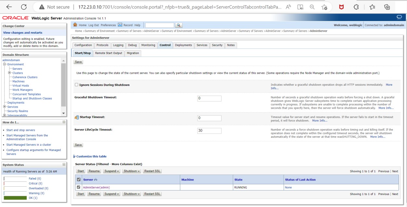The image size is (407, 207).
Task: Collapse System Status panel icon
Action: (x=64, y=165)
